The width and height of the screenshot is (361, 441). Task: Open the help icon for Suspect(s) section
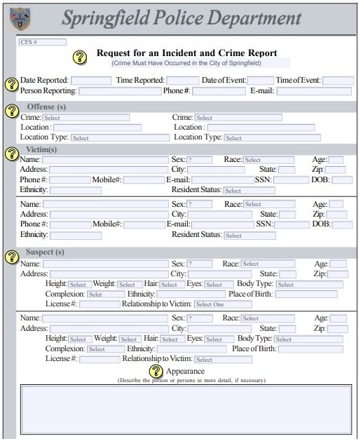[x=12, y=257]
